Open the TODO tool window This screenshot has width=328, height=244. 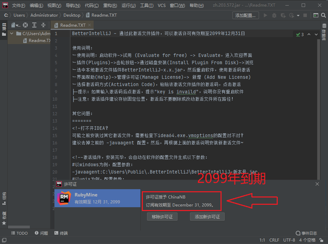click(x=19, y=233)
